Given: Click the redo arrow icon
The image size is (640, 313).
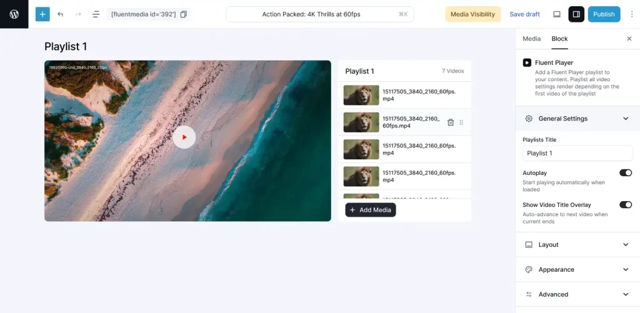Looking at the screenshot, I should coord(78,14).
